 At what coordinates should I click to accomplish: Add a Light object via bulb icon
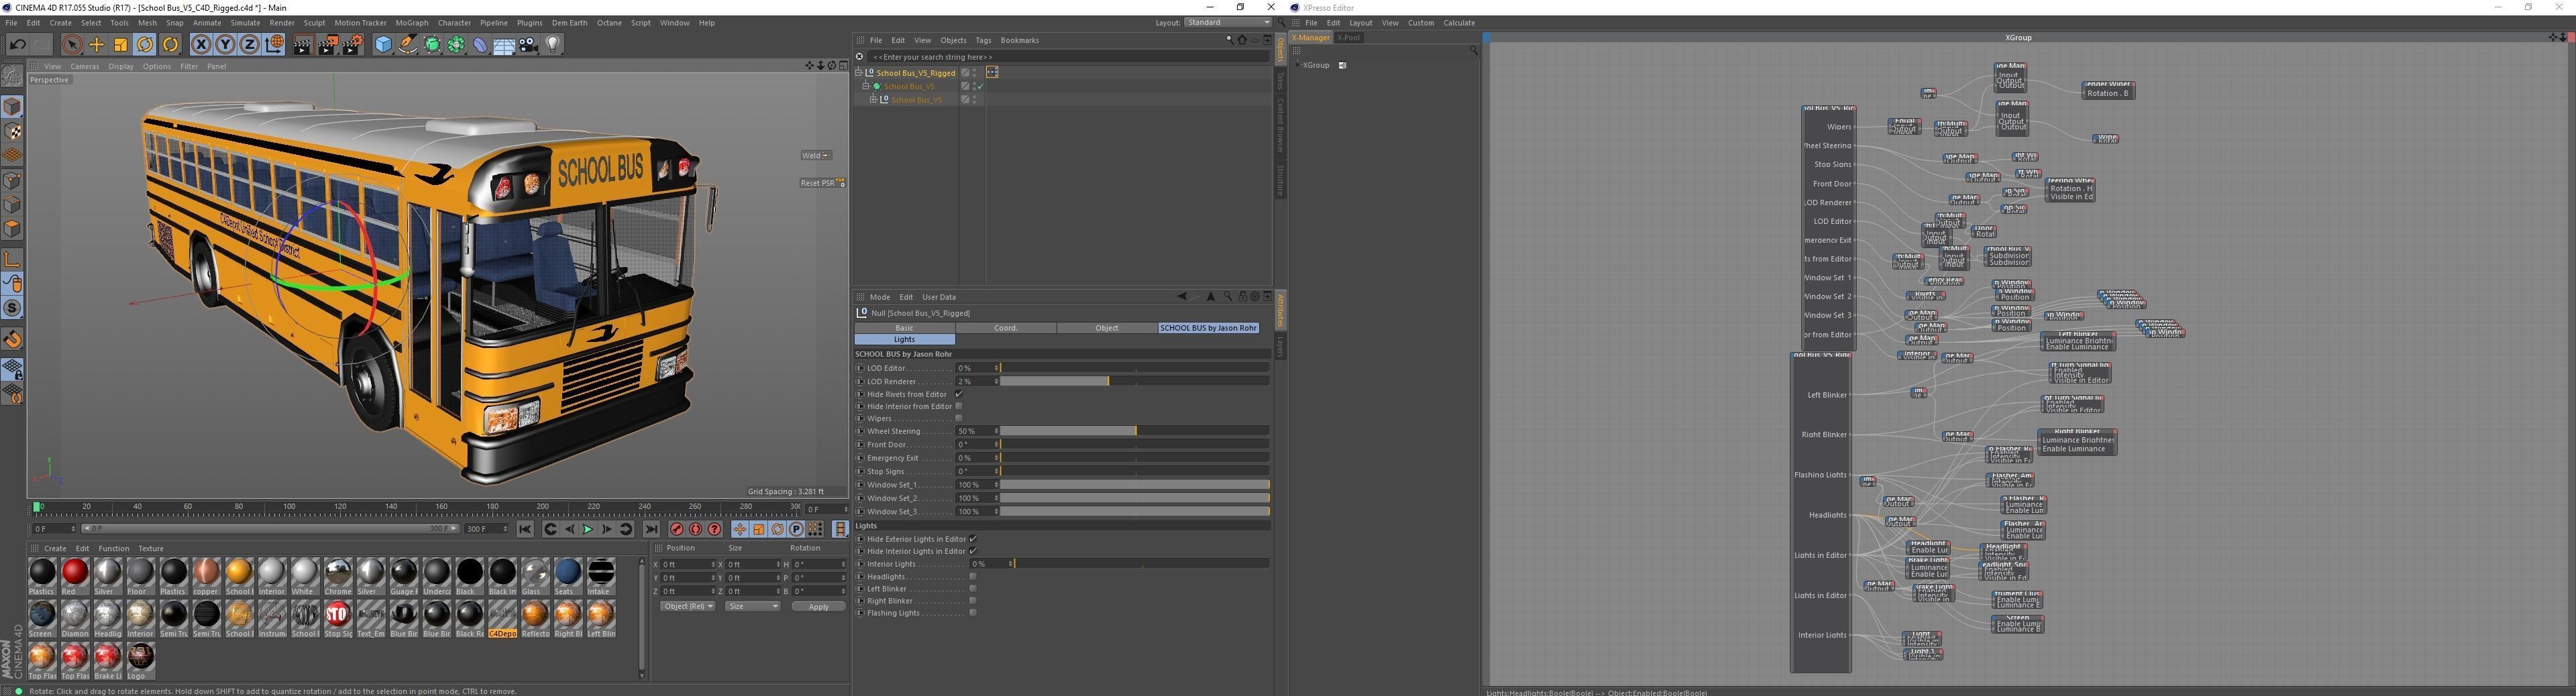point(553,44)
